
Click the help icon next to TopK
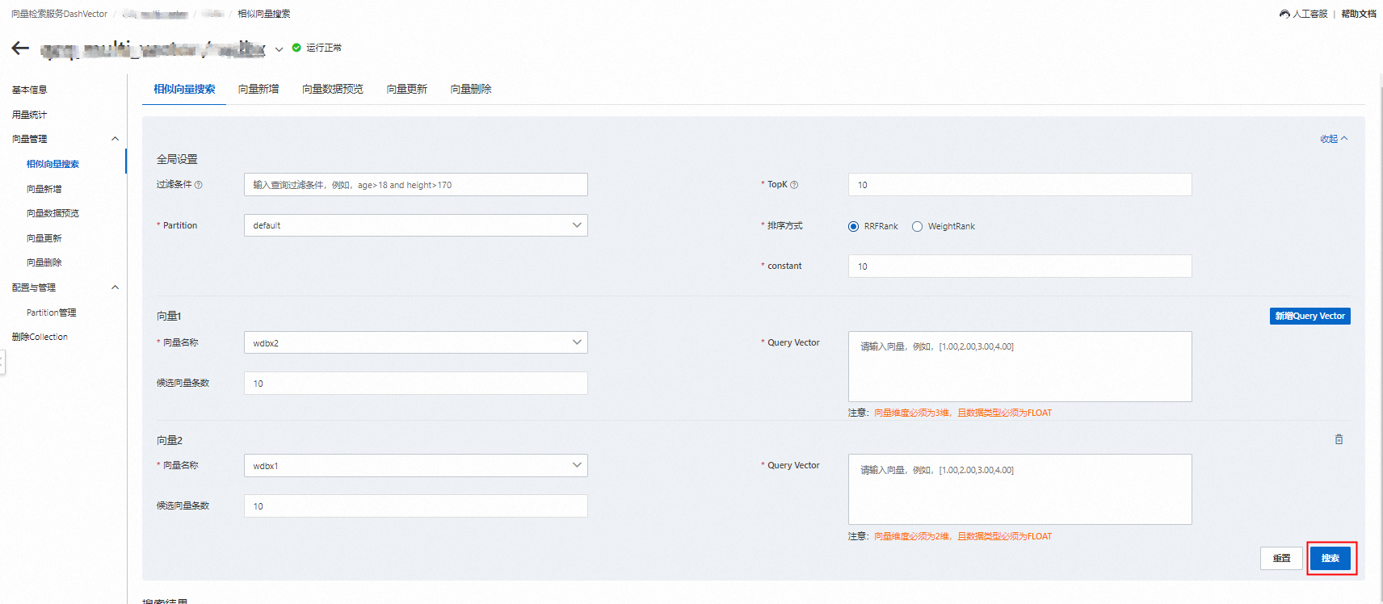[x=794, y=185]
